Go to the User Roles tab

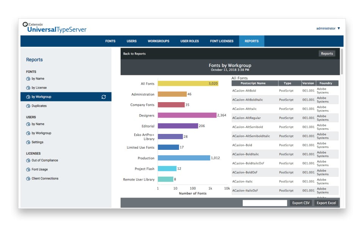[190, 41]
